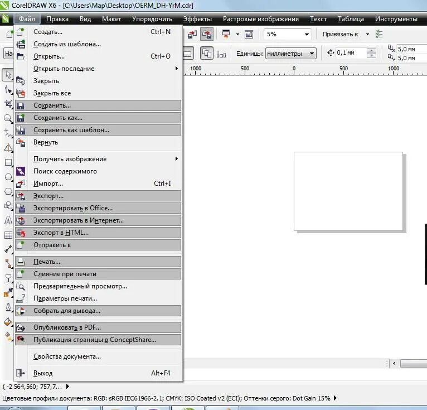Viewport: 427px width, 410px height.
Task: Choose Создать из шаблона... entry
Action: 98,44
